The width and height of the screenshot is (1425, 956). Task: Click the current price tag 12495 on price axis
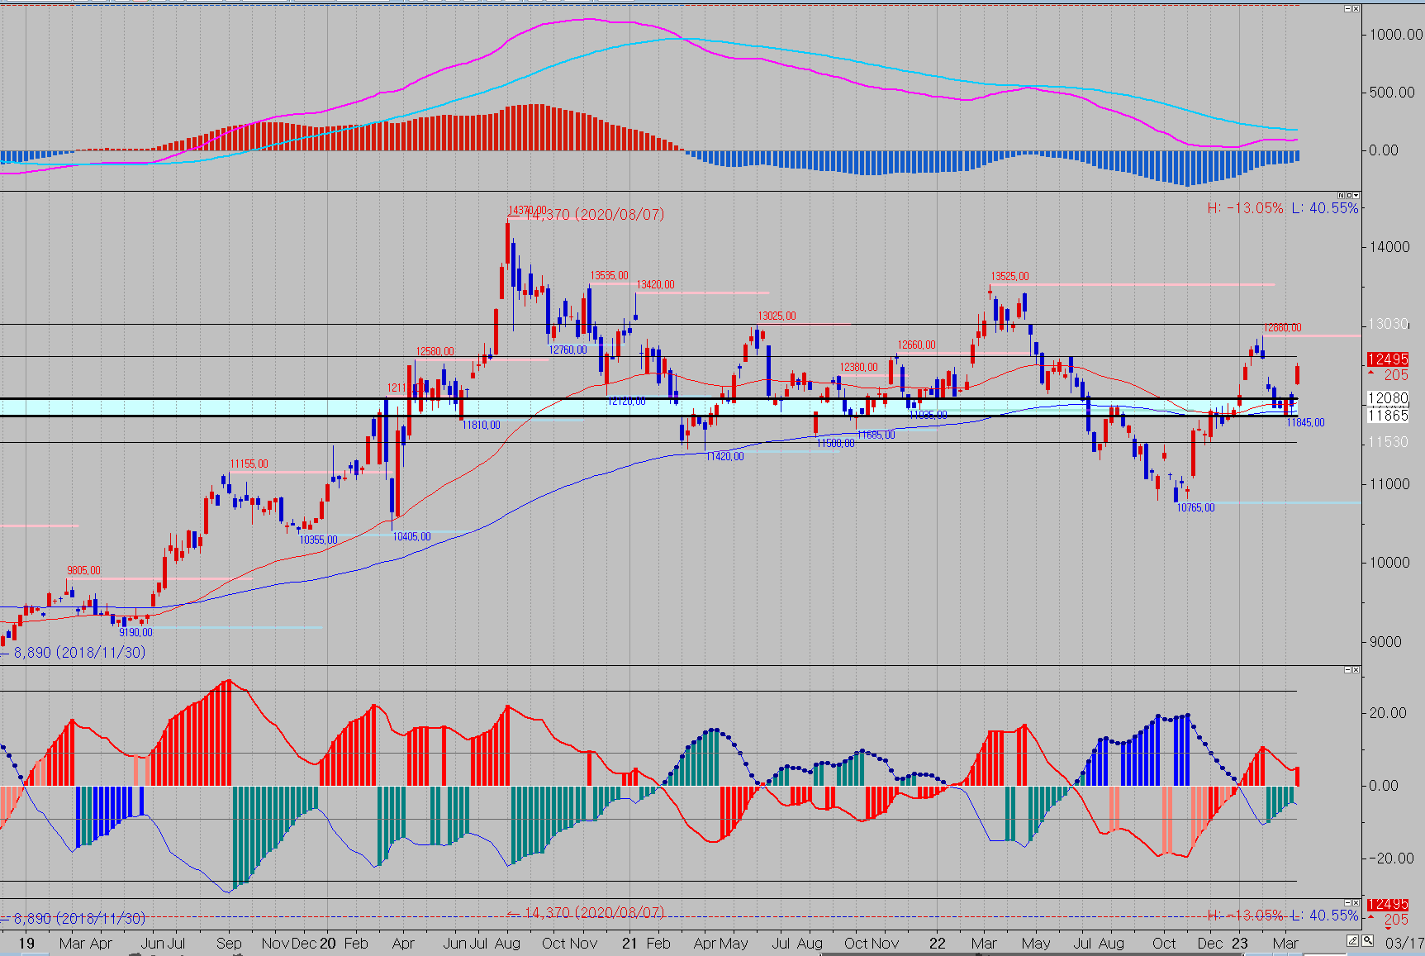pyautogui.click(x=1388, y=359)
